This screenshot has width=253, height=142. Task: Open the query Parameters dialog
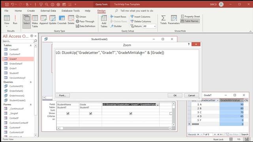(174, 20)
